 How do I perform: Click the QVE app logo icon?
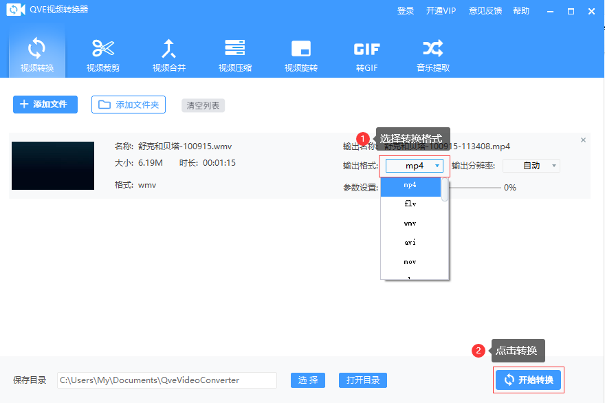(15, 9)
